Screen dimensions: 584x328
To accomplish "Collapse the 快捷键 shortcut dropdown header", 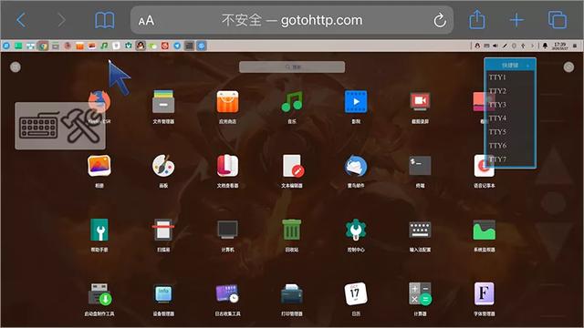I will click(x=510, y=65).
